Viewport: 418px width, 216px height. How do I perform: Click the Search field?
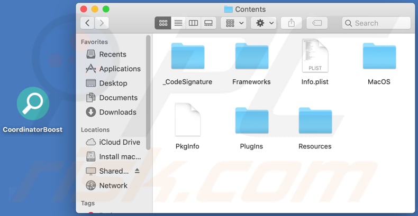[x=376, y=23]
